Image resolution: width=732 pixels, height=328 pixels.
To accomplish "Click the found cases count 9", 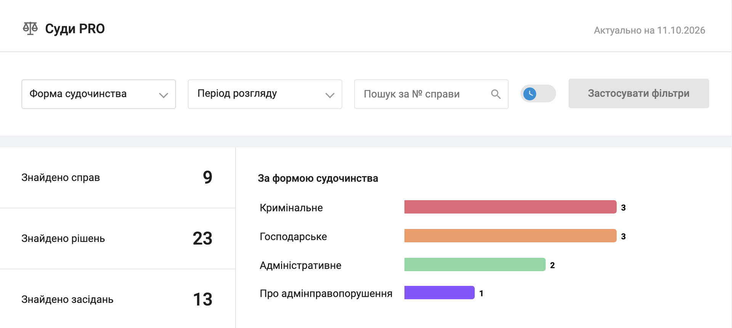I will pos(207,177).
